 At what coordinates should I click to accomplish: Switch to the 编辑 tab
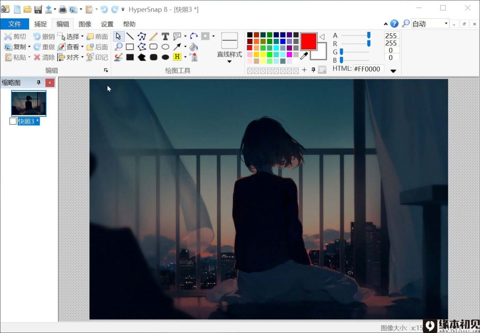[x=62, y=24]
